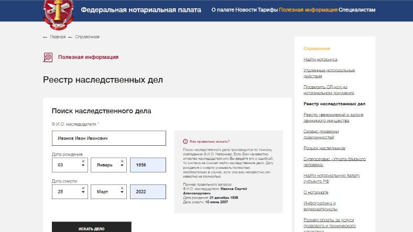Clear the birth day value with the x icon
This screenshot has height=232, width=413.
click(x=83, y=161)
